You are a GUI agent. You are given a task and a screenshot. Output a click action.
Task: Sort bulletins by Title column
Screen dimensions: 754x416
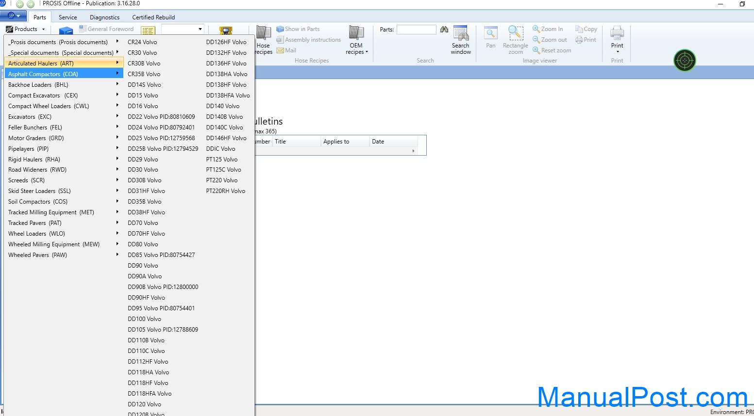tap(296, 142)
